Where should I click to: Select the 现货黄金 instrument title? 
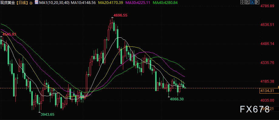(7, 3)
